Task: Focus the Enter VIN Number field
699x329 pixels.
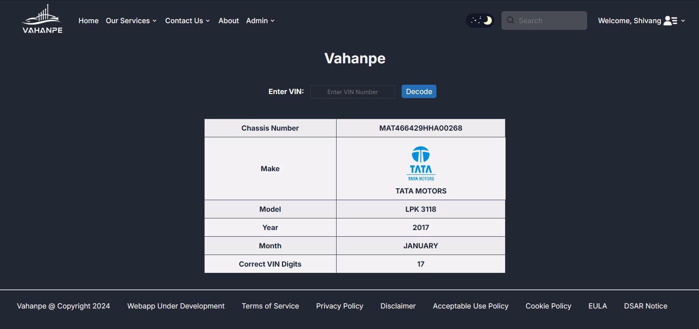Action: coord(353,92)
